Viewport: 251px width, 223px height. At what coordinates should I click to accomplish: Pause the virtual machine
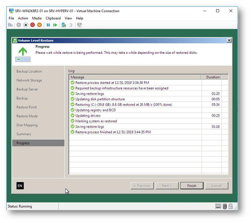[48, 25]
